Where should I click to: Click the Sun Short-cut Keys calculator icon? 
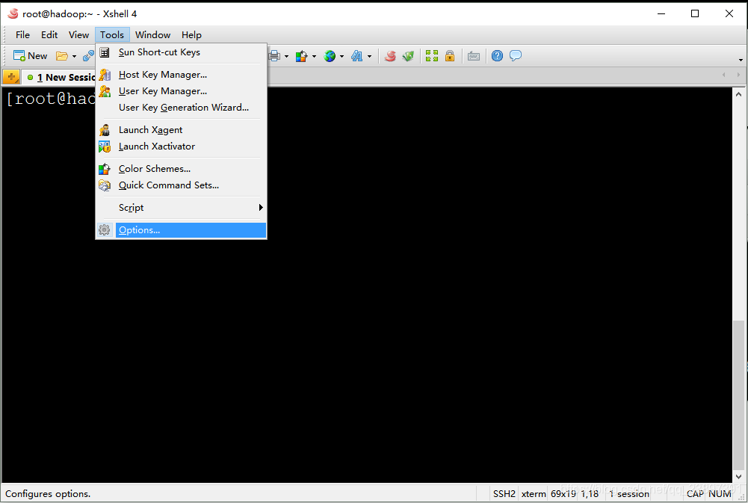pos(105,52)
